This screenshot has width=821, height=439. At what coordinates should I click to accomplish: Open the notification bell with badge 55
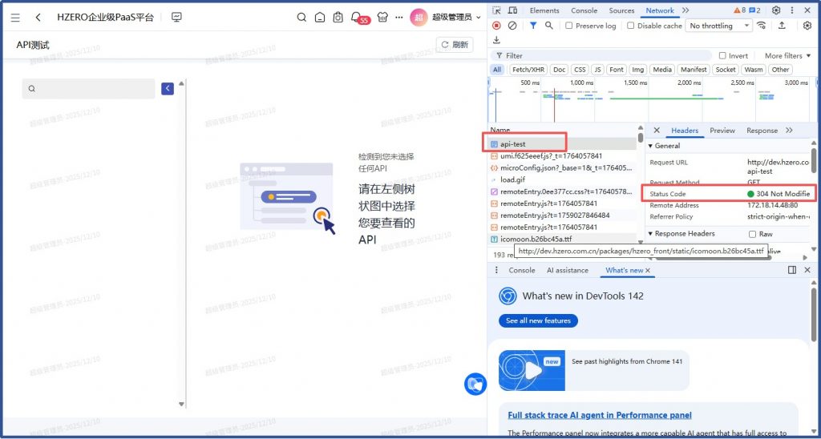tap(357, 17)
